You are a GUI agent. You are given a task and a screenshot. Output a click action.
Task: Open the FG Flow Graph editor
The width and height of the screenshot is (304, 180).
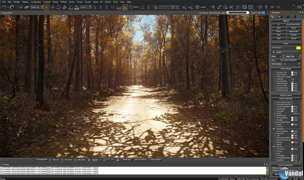click(x=278, y=7)
